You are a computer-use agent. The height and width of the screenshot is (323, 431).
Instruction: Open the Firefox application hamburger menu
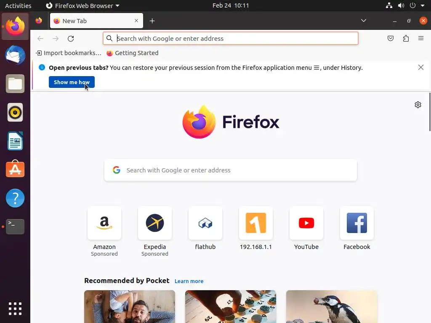coord(421,38)
